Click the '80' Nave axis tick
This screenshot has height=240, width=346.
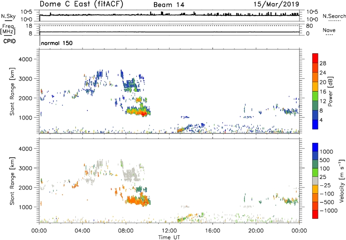(x=309, y=26)
